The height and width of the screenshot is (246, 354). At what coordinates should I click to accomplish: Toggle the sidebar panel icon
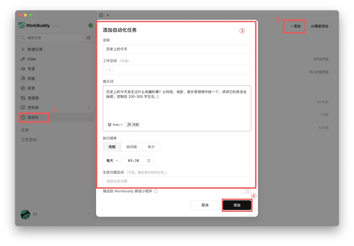(x=101, y=15)
